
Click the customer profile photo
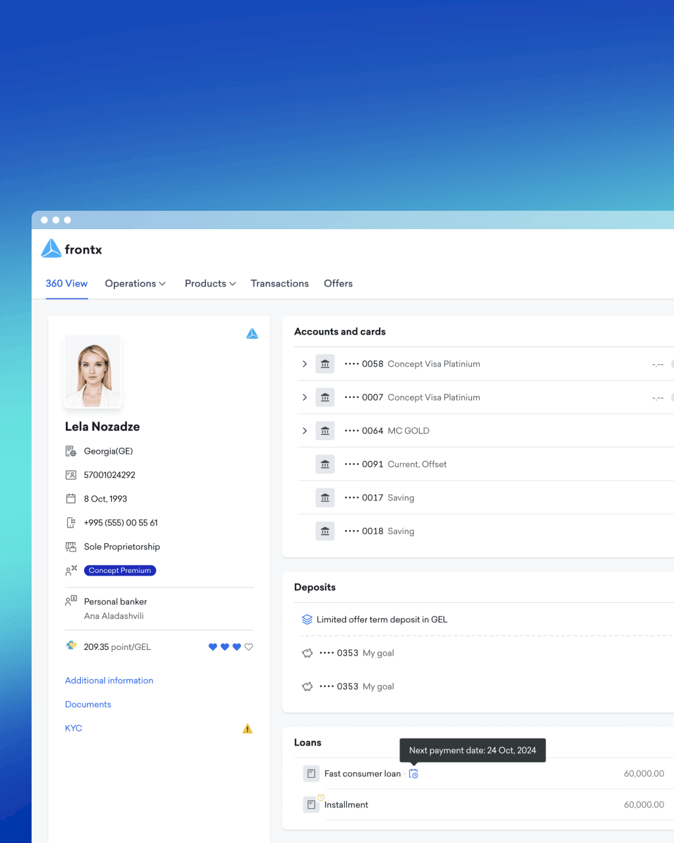[x=92, y=371]
